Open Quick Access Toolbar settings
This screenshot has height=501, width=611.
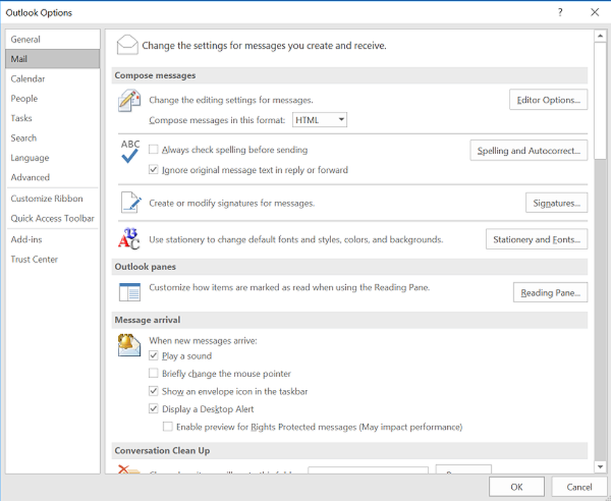(x=53, y=219)
